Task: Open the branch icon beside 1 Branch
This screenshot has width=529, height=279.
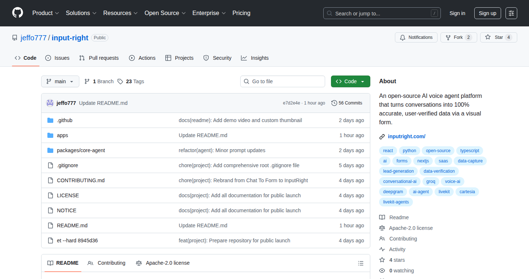Action: [x=87, y=81]
